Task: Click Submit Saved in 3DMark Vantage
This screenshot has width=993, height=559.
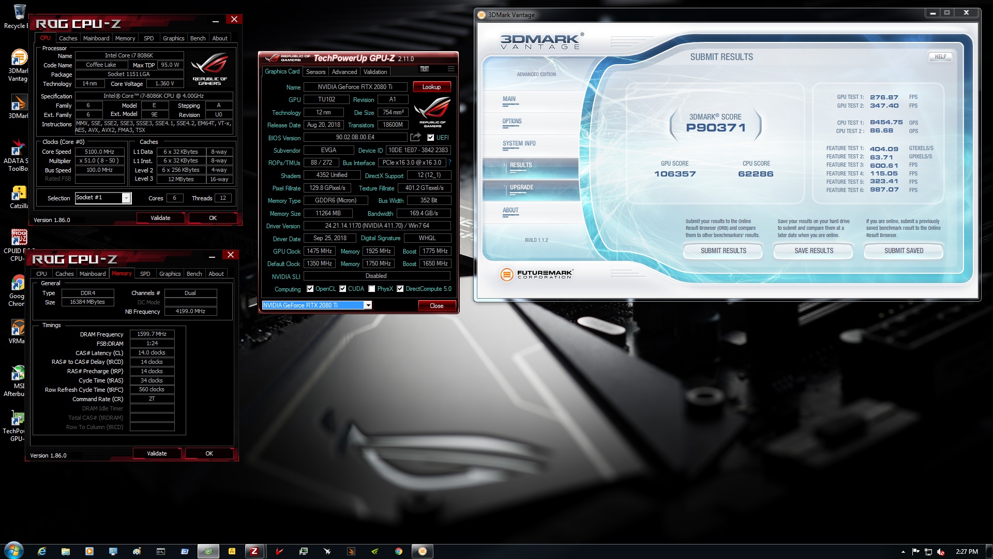Action: 904,251
